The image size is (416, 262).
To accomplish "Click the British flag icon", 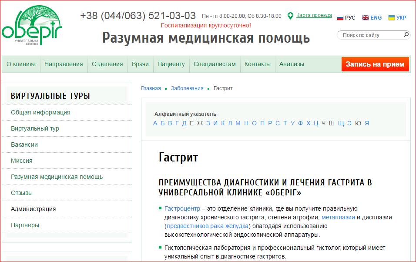I will click(366, 18).
